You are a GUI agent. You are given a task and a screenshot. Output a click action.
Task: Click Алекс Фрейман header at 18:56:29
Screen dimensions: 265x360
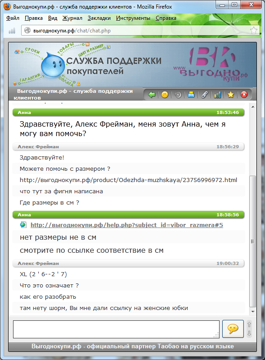tap(128, 147)
